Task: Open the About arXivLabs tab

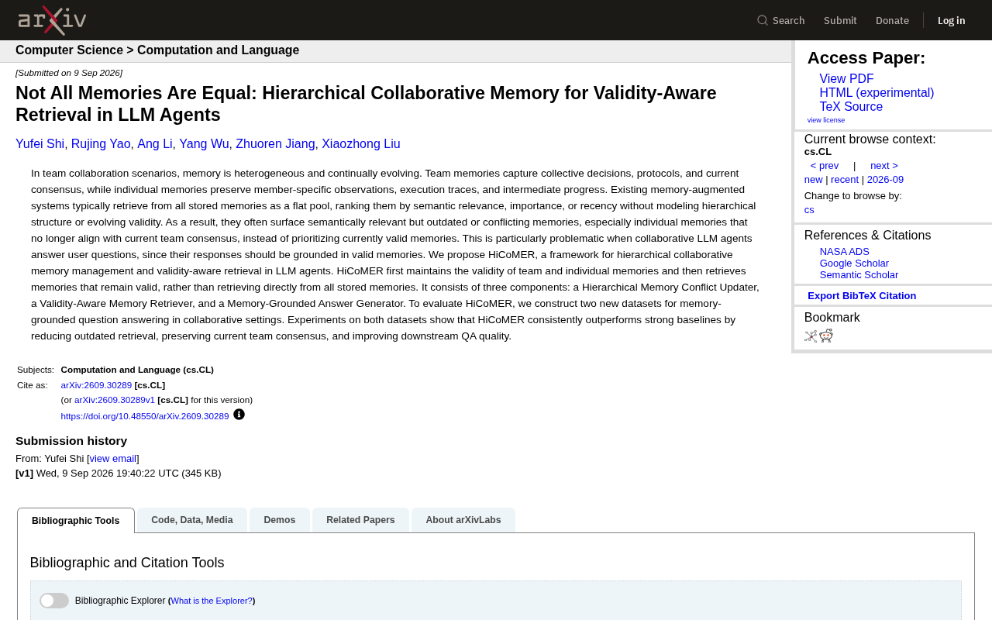Action: pyautogui.click(x=463, y=520)
